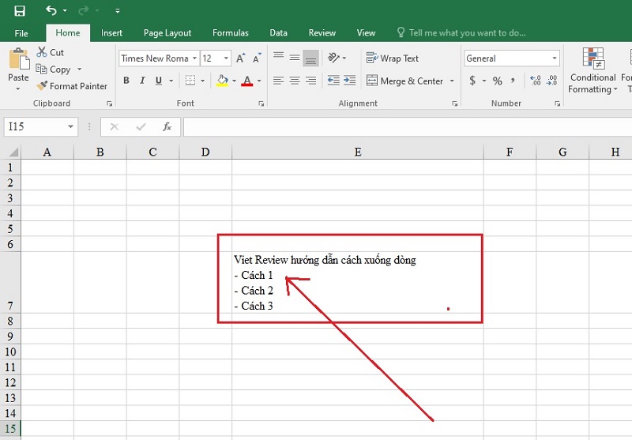Undo the last action
Viewport: 632px width, 440px height.
(51, 10)
